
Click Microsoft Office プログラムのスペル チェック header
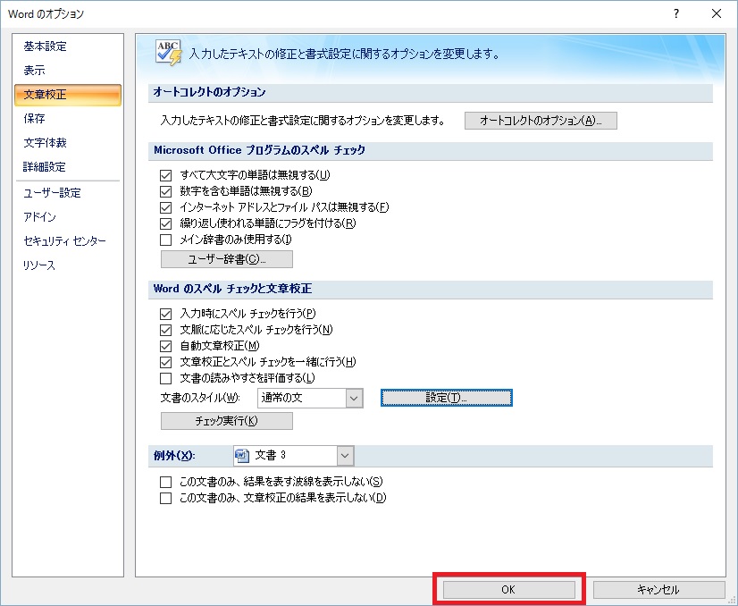pyautogui.click(x=259, y=151)
